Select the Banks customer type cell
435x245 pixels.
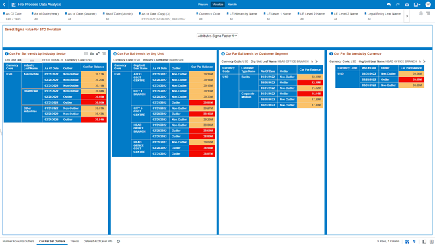click(249, 83)
